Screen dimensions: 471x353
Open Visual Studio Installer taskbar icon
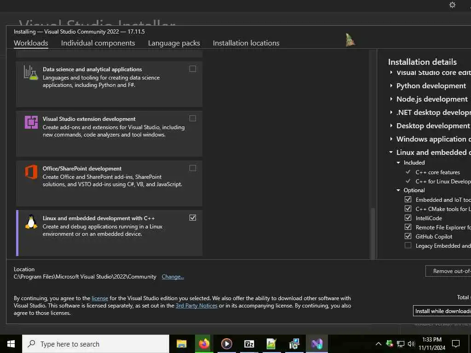click(x=317, y=344)
